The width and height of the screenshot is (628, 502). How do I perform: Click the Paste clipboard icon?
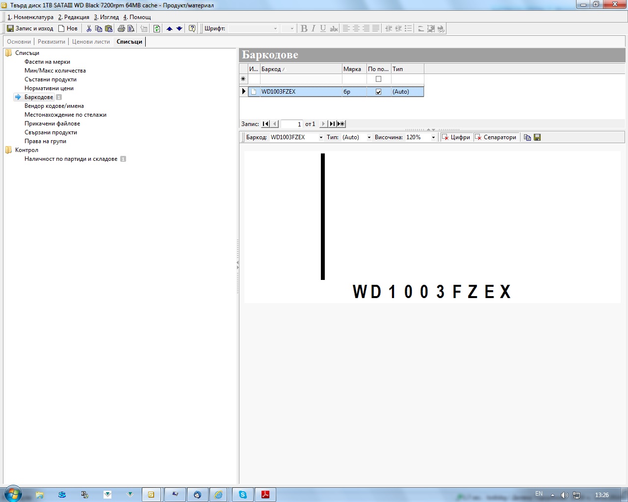pos(109,28)
